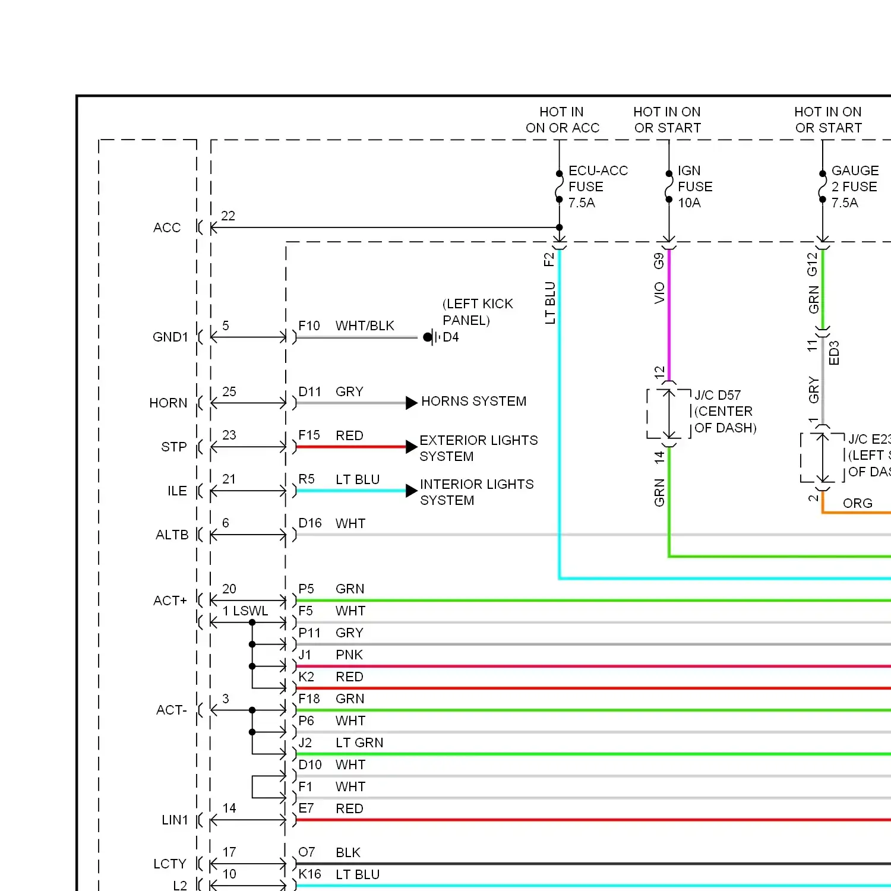Click the D4 ground point label
Image resolution: width=891 pixels, height=891 pixels.
pyautogui.click(x=451, y=337)
